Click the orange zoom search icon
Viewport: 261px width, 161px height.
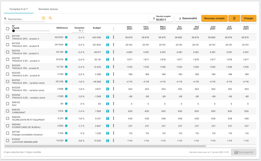pos(51,18)
